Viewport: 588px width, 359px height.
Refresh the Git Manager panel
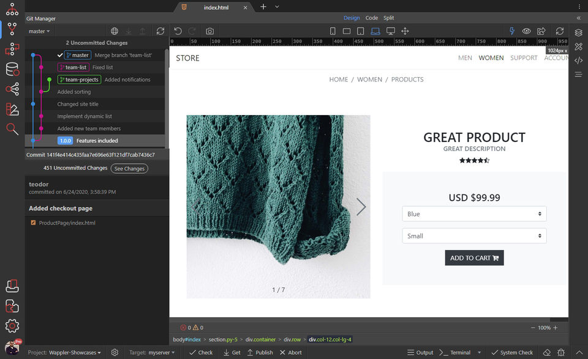click(160, 31)
